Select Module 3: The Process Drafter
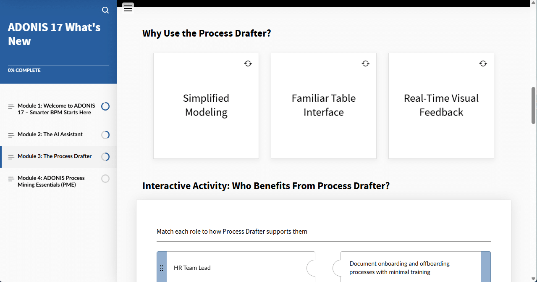This screenshot has height=282, width=537. (55, 156)
